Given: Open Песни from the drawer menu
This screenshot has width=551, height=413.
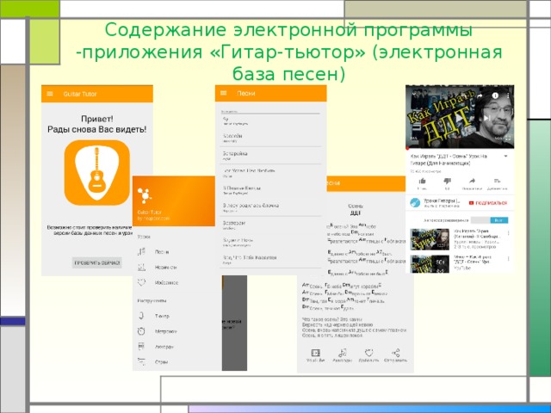Looking at the screenshot, I should click(162, 252).
